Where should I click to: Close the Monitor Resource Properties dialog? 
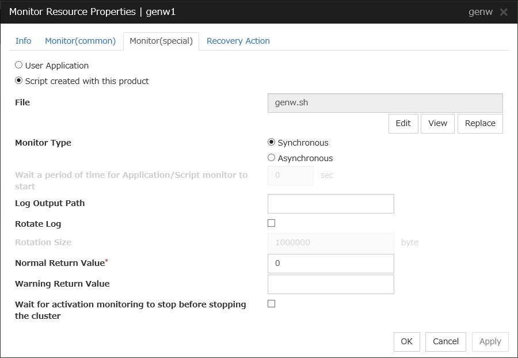point(504,12)
